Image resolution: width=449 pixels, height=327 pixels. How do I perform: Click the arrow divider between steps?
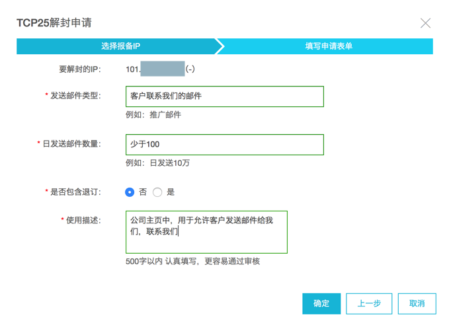tap(220, 46)
